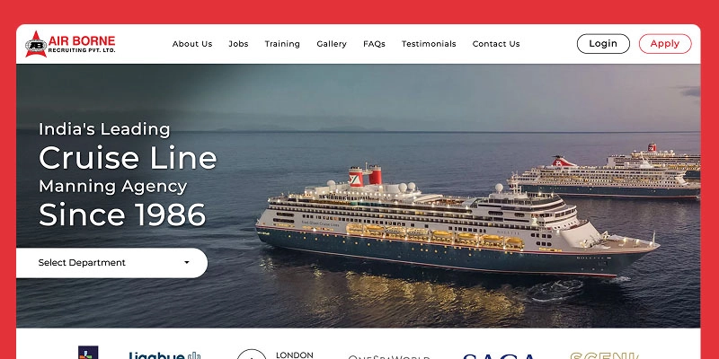
Task: Click the SAGA partner logo
Action: pyautogui.click(x=500, y=355)
